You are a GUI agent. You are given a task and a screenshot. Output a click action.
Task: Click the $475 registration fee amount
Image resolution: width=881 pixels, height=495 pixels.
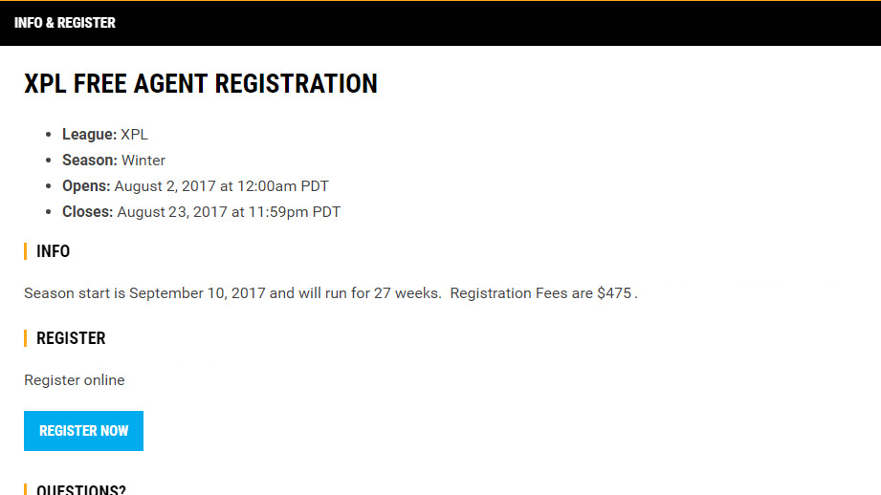(x=614, y=293)
